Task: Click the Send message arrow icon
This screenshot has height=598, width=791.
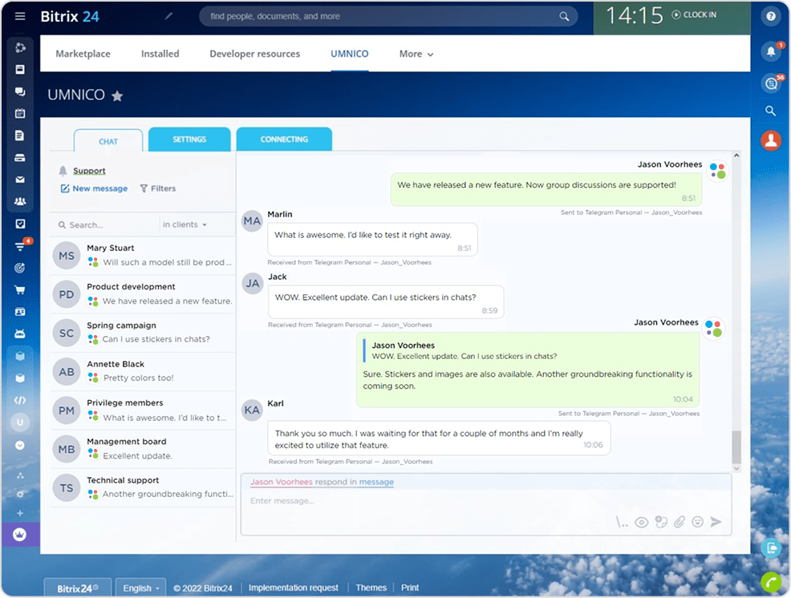Action: [x=716, y=522]
